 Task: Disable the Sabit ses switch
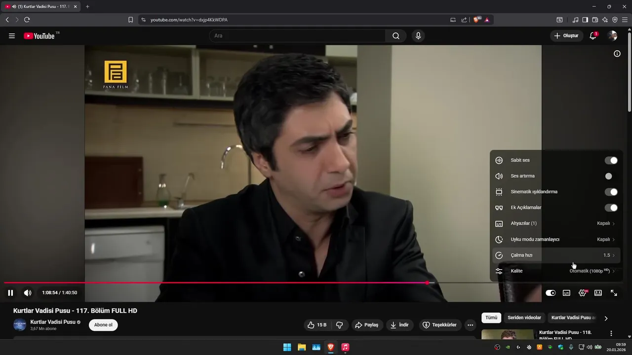tap(611, 160)
